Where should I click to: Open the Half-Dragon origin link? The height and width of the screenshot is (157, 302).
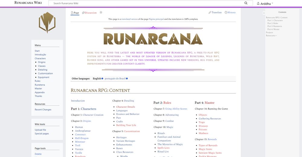pyautogui.click(x=82, y=138)
